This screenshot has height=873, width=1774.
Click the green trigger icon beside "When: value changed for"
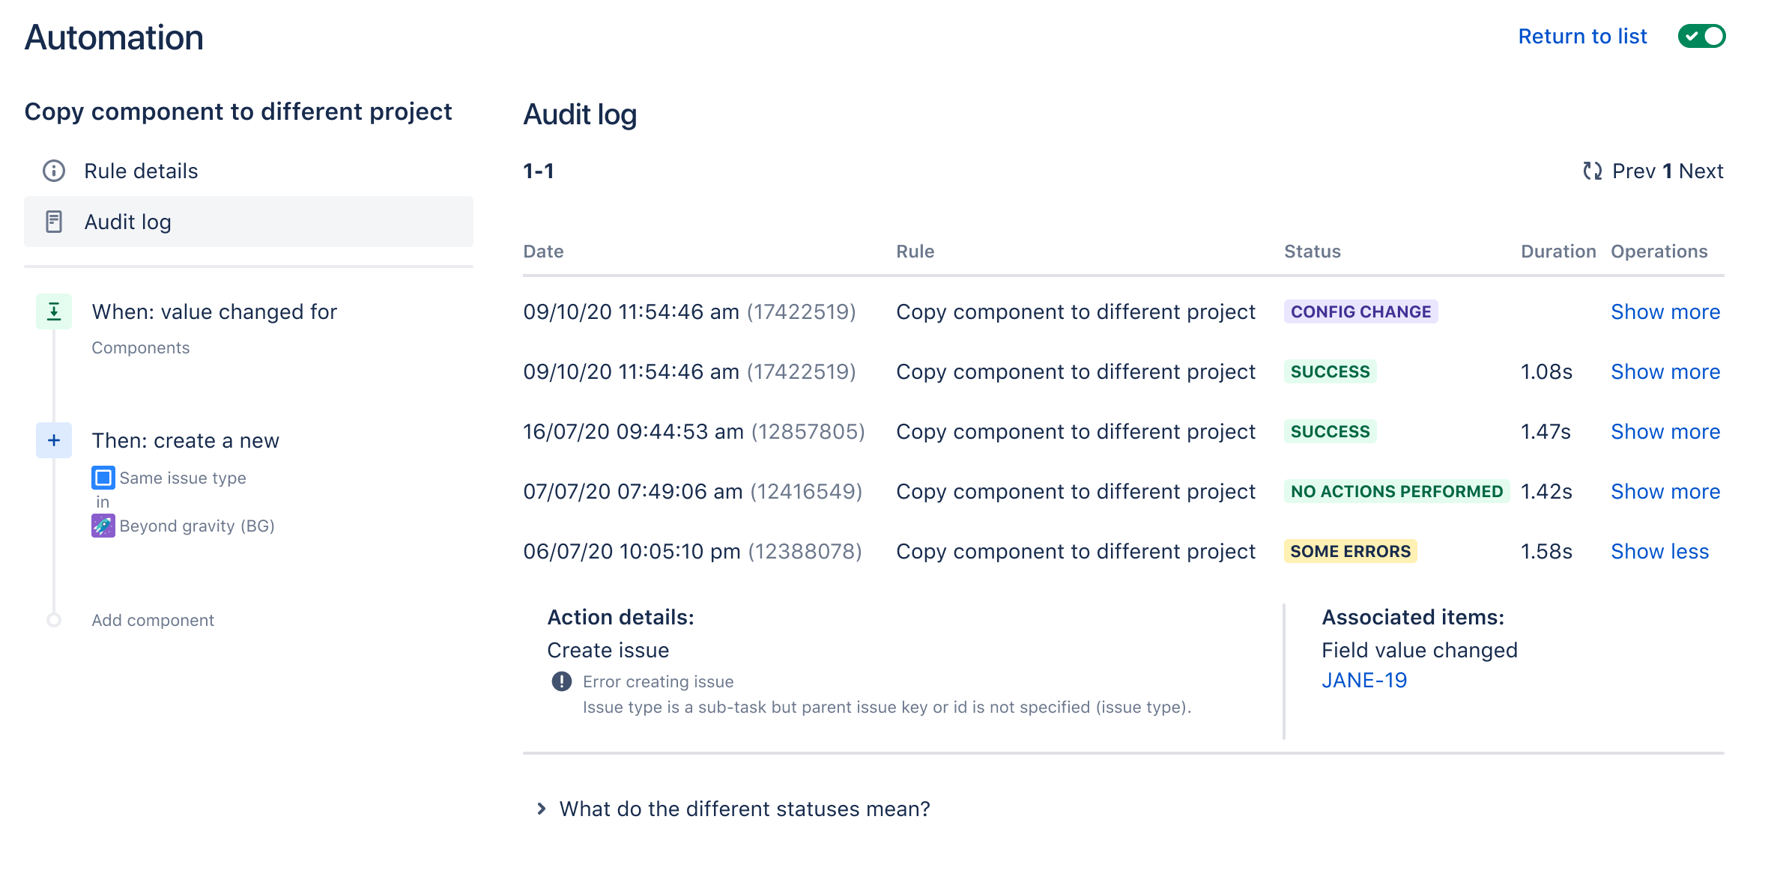pyautogui.click(x=53, y=311)
